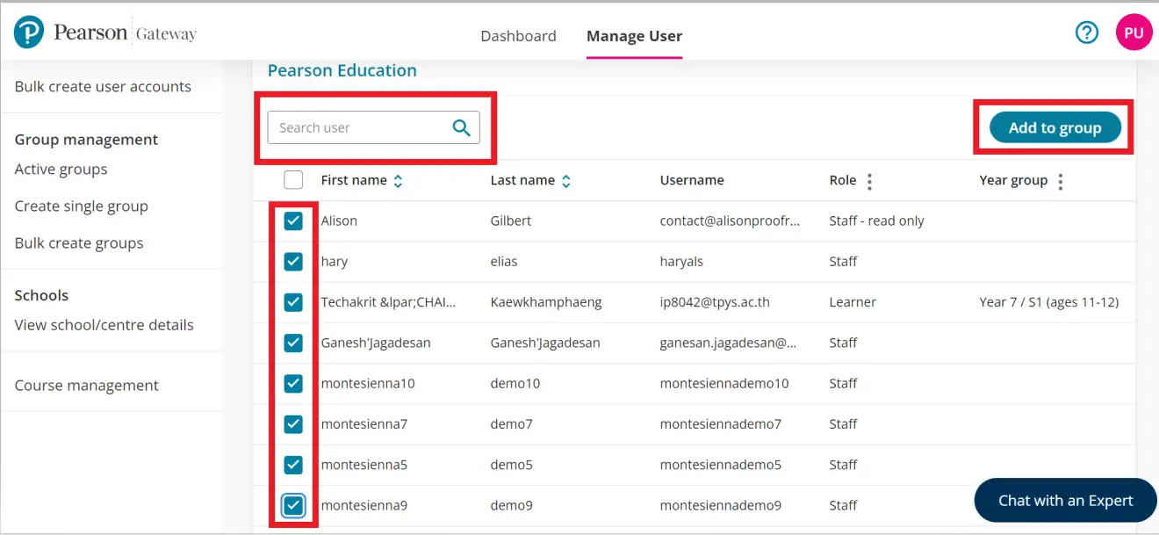Open Chat with an Expert

tap(1065, 501)
